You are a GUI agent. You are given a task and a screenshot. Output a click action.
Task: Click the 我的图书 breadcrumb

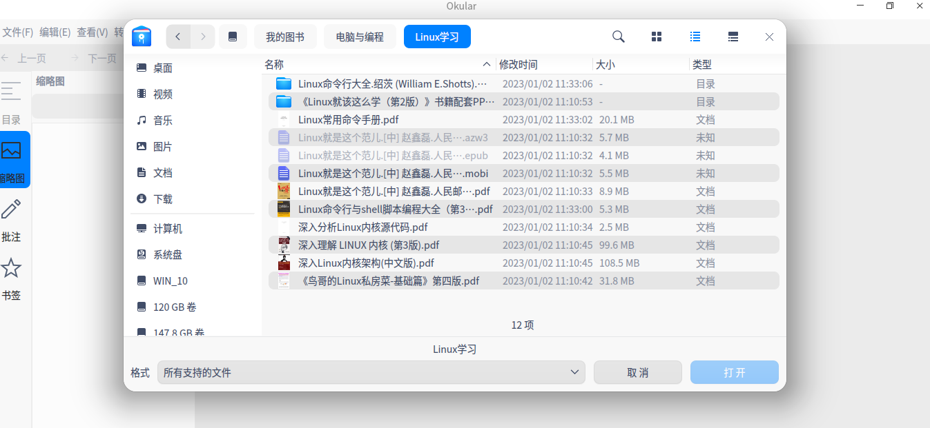[285, 37]
